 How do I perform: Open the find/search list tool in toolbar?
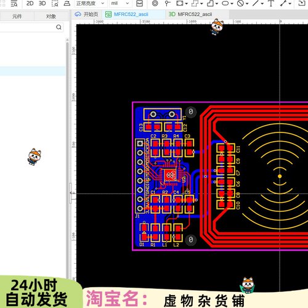tap(14, 3)
